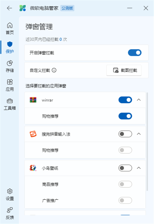Toggle winrar popup blocking switch
The height and width of the screenshot is (224, 154).
(125, 100)
